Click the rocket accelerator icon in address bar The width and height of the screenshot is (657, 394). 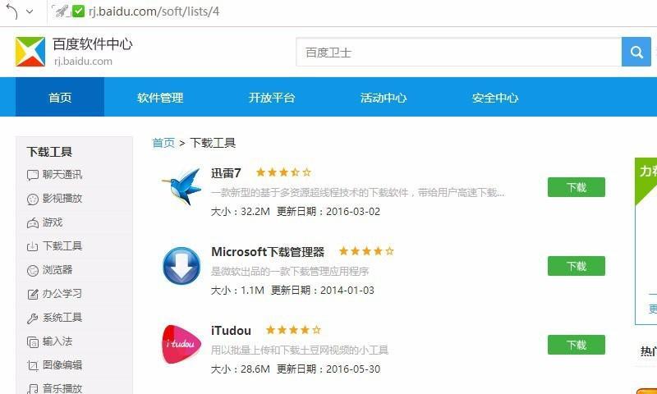pyautogui.click(x=60, y=11)
